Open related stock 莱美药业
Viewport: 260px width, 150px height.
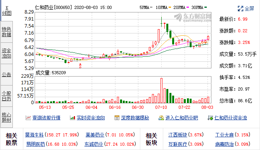(x=95, y=135)
